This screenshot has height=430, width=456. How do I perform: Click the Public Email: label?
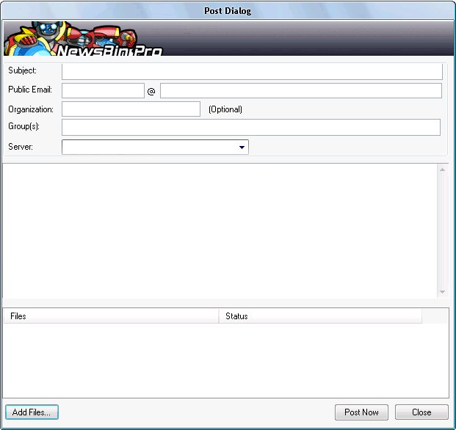tap(30, 90)
